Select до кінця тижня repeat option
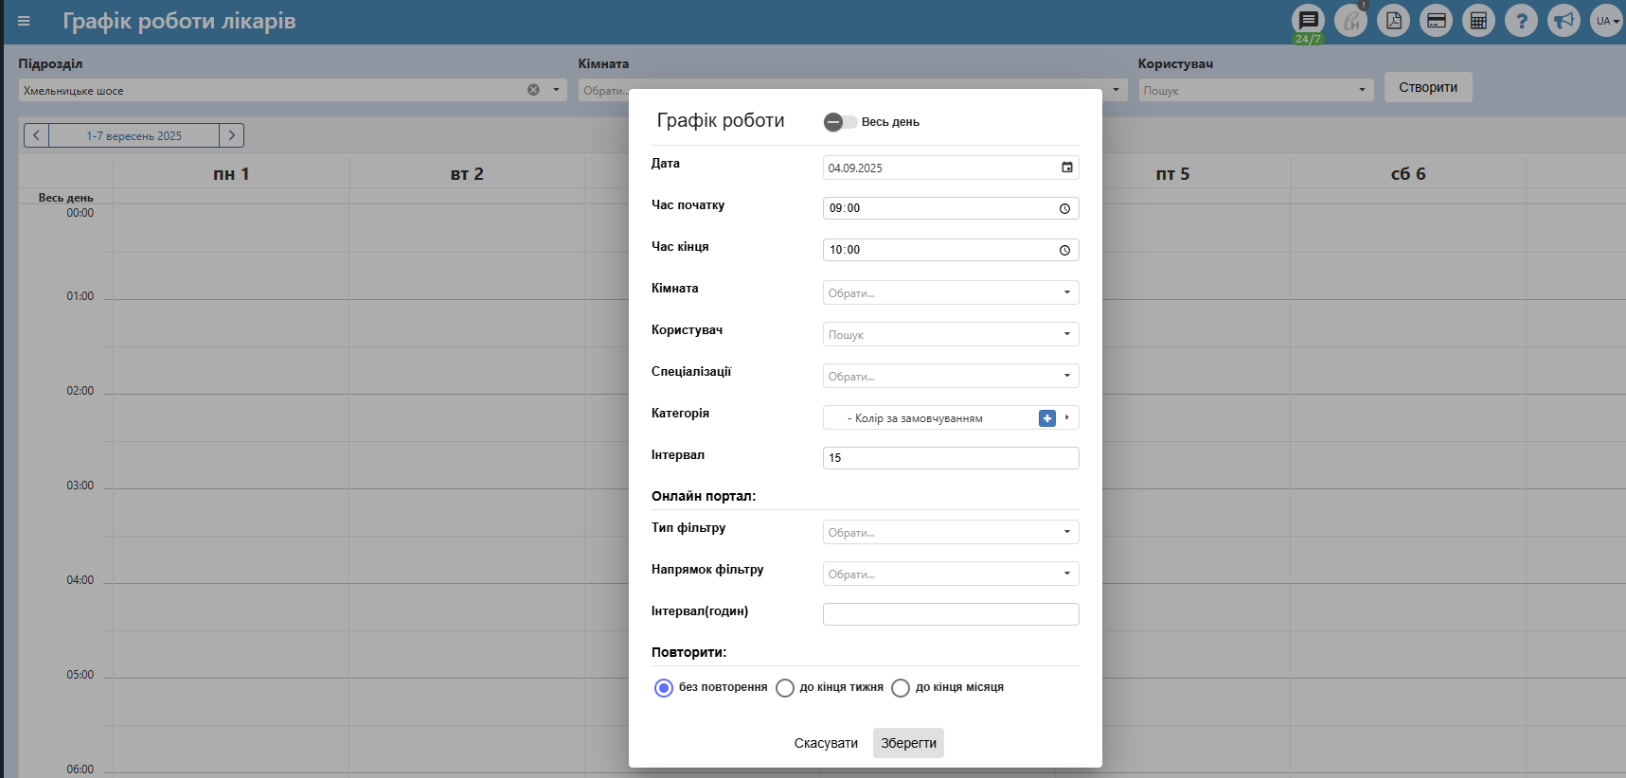Screen dimensions: 1626x778 pos(785,688)
